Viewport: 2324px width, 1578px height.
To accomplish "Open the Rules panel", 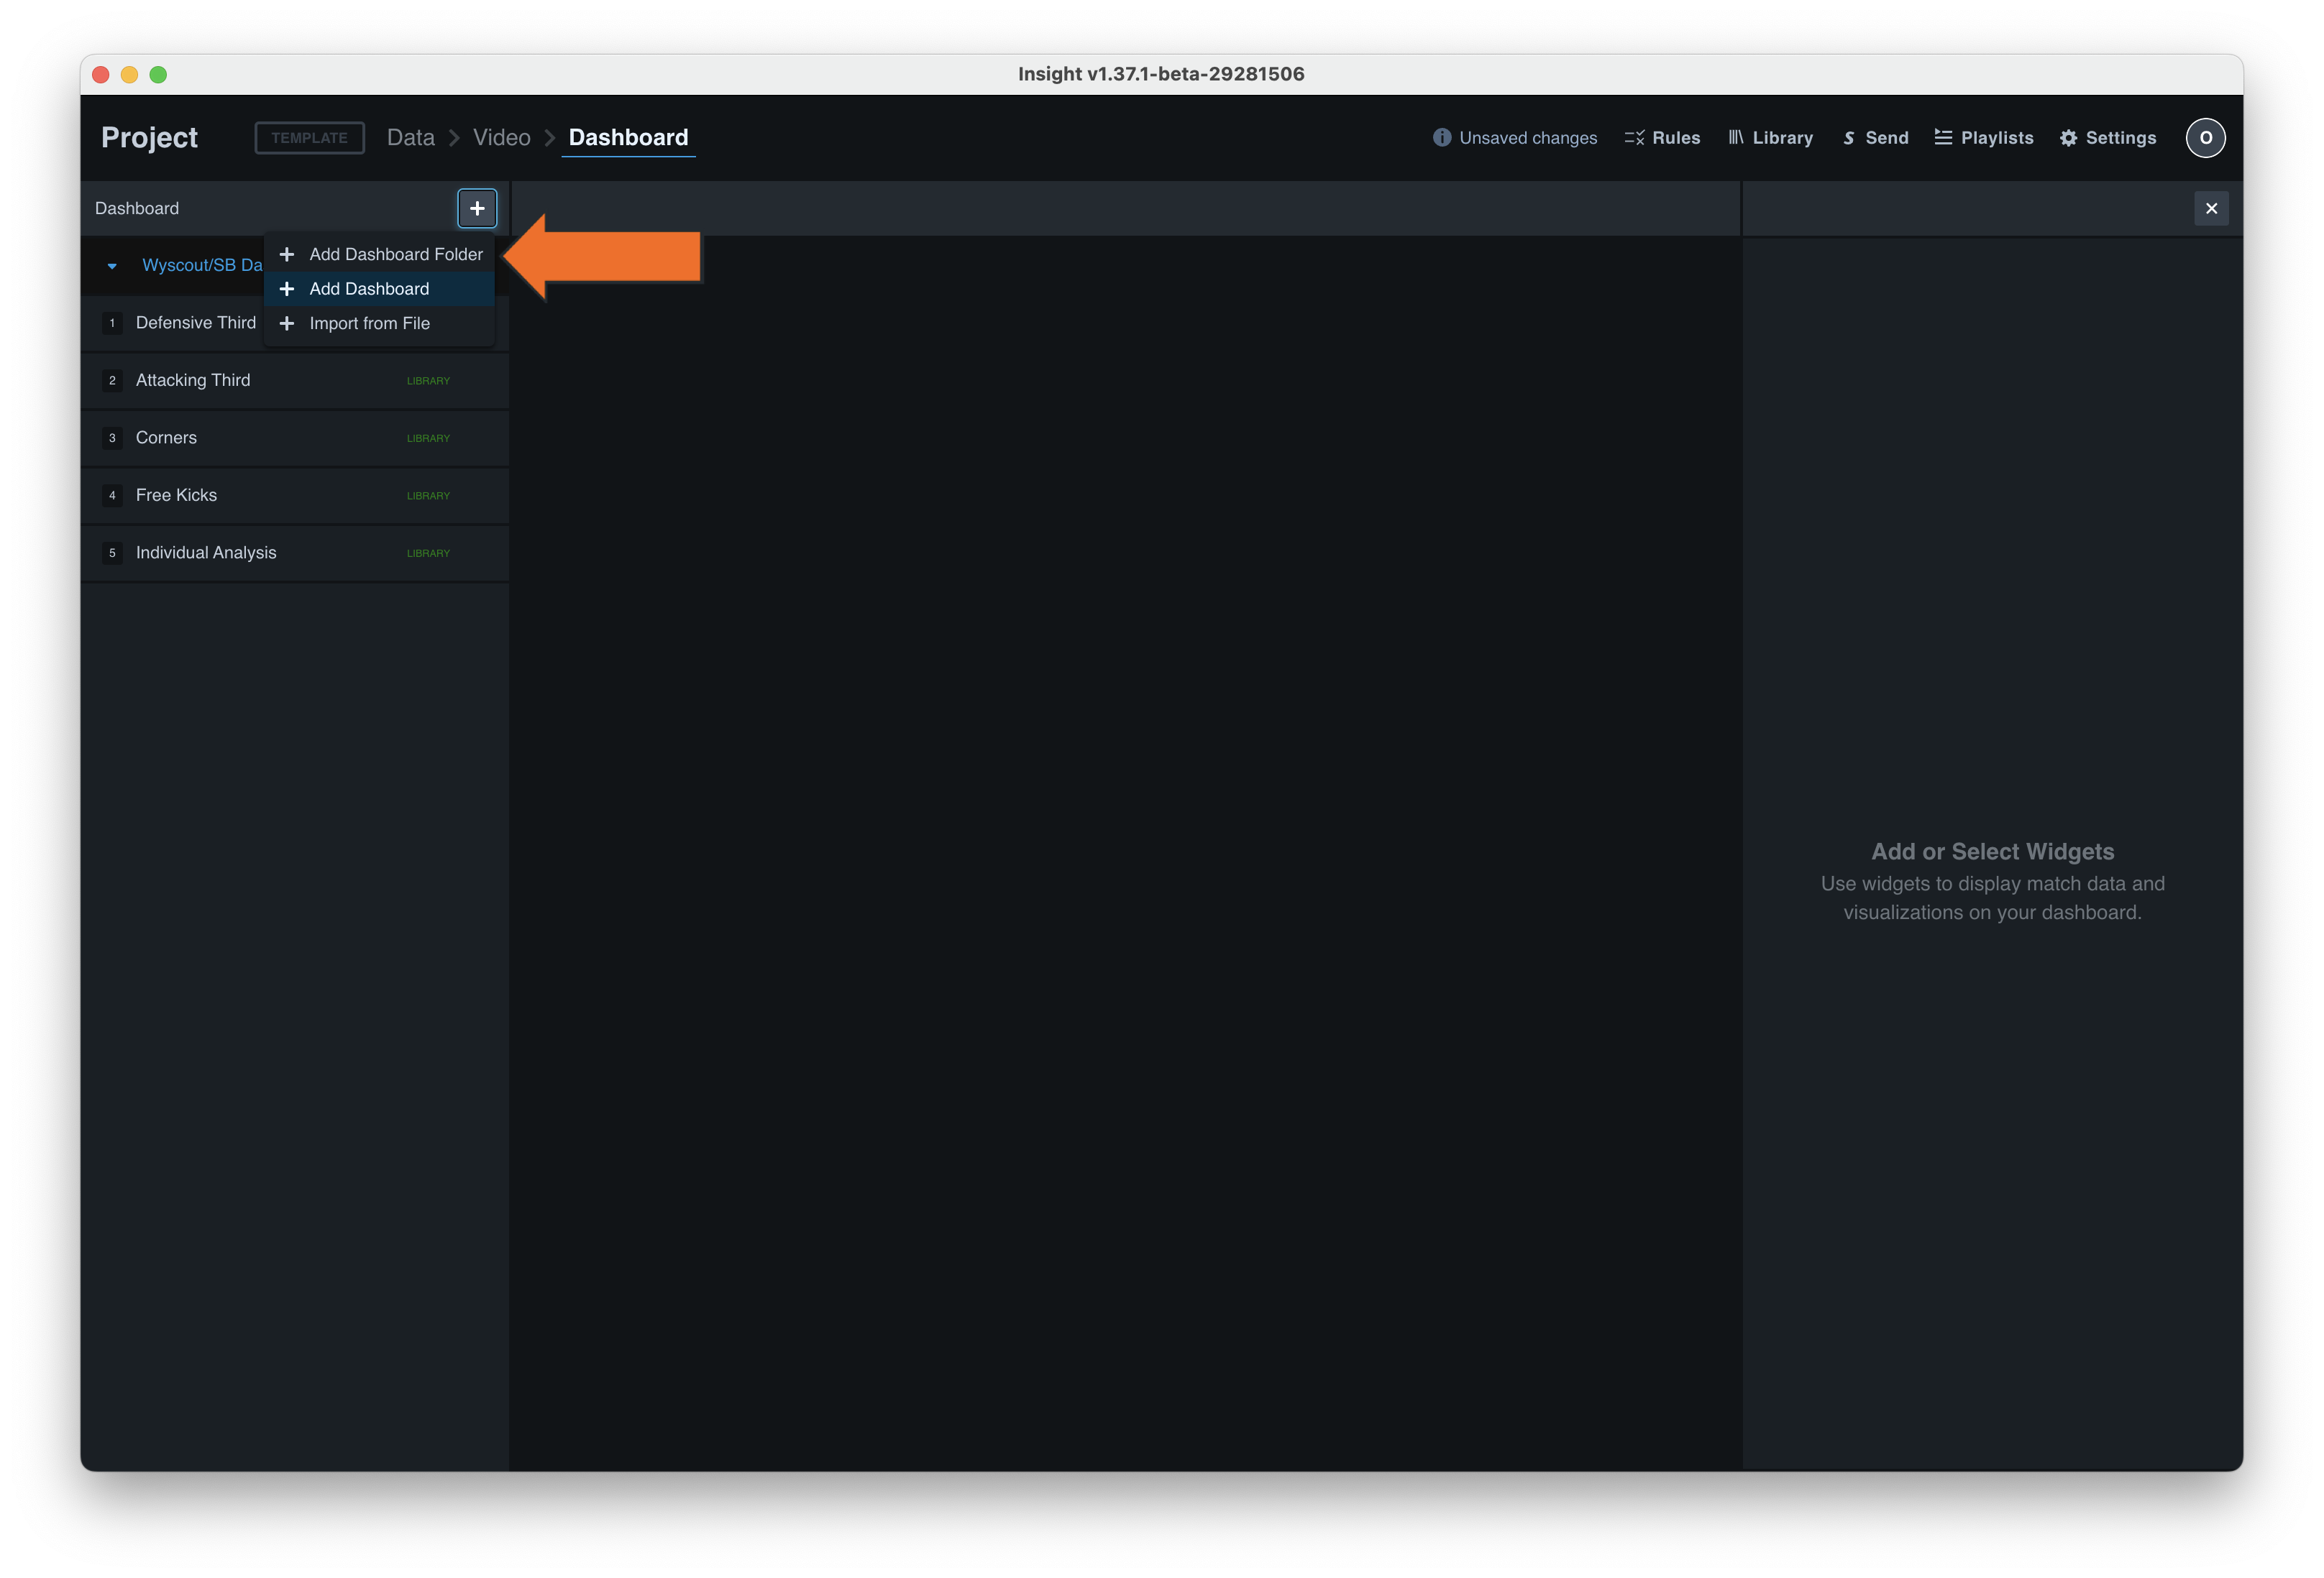I will 1662,138.
